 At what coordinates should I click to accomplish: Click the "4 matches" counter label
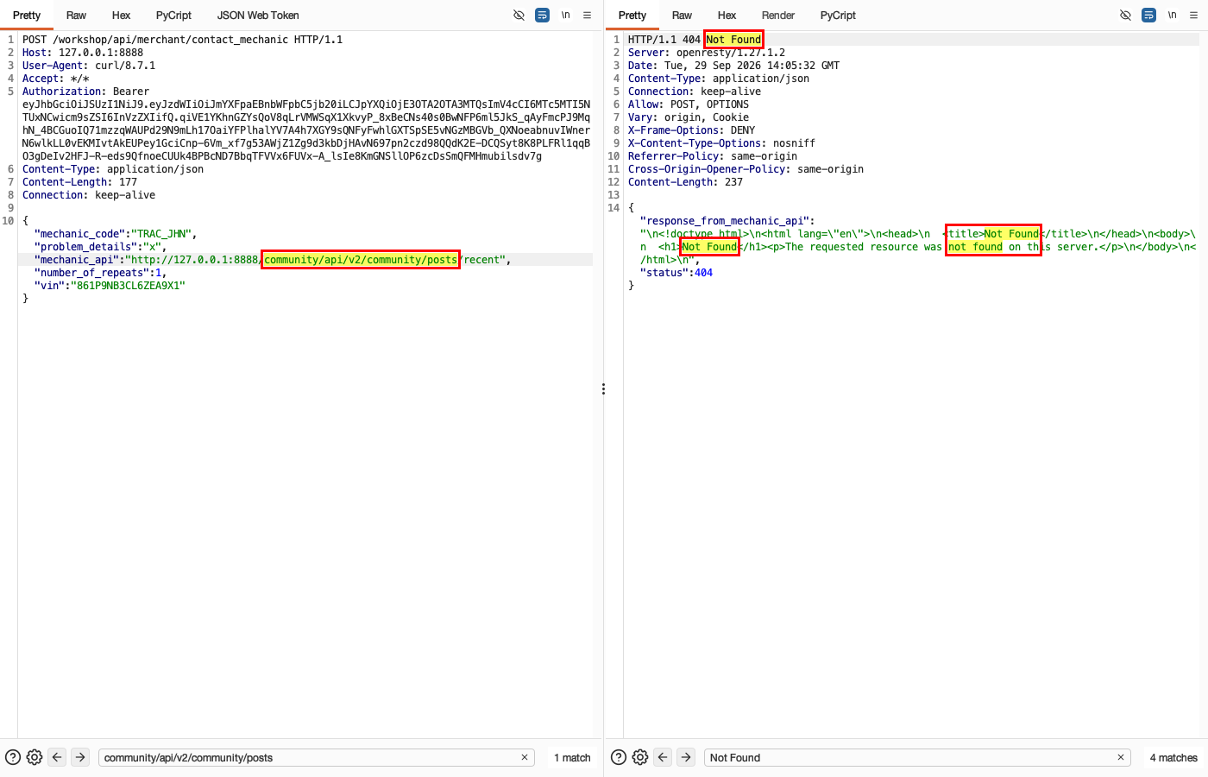pyautogui.click(x=1173, y=758)
